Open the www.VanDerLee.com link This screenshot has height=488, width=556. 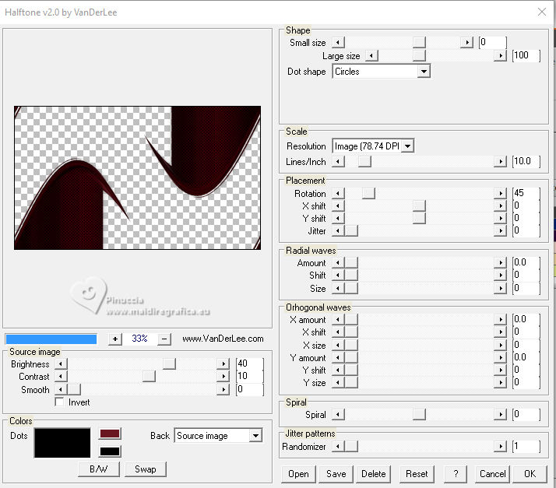pyautogui.click(x=223, y=339)
